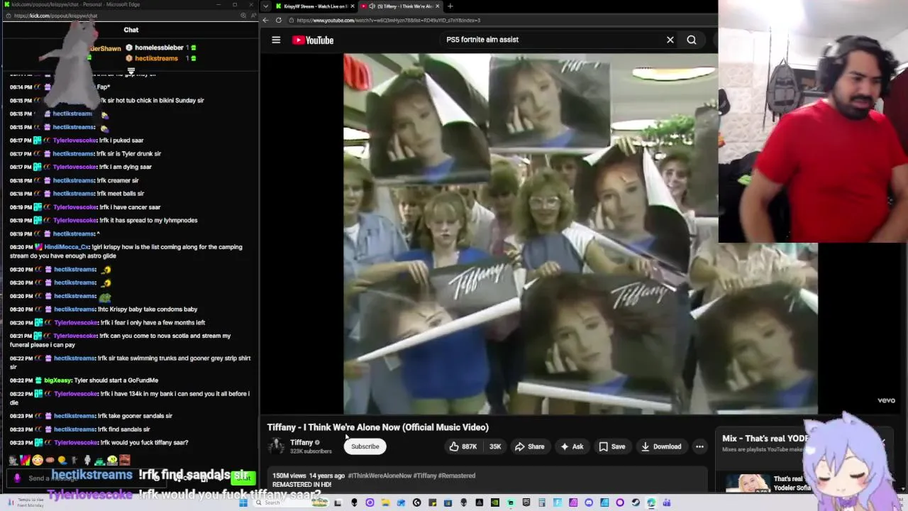Screen dimensions: 908x511
Task: Open the tab actions dropdown in Edge
Action: (265, 6)
